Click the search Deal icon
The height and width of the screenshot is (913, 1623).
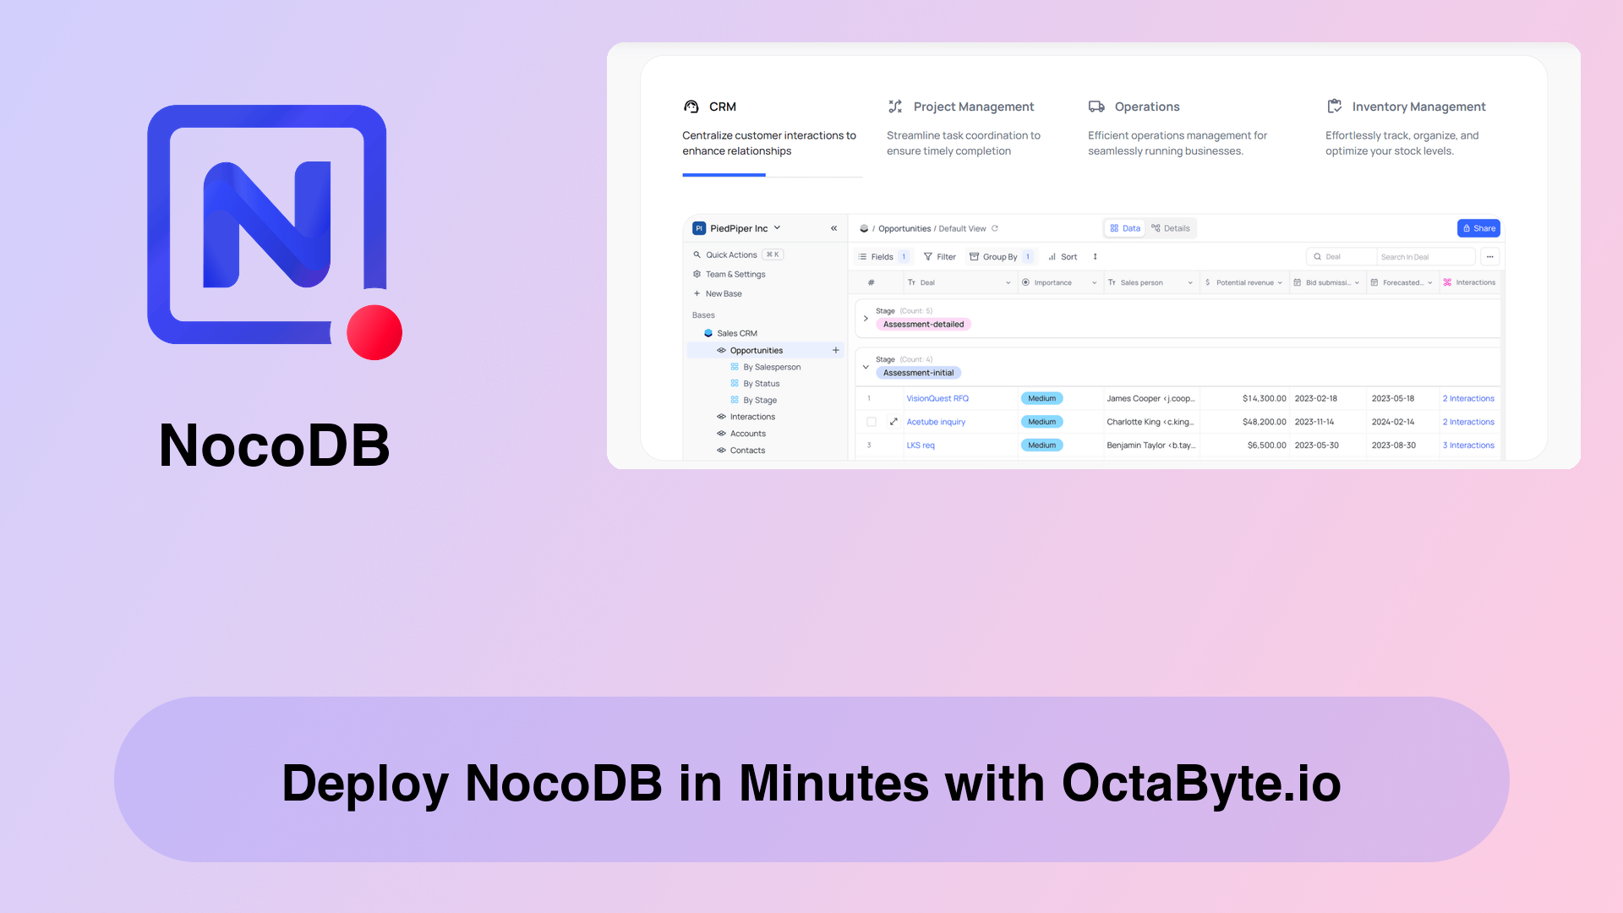[1318, 256]
